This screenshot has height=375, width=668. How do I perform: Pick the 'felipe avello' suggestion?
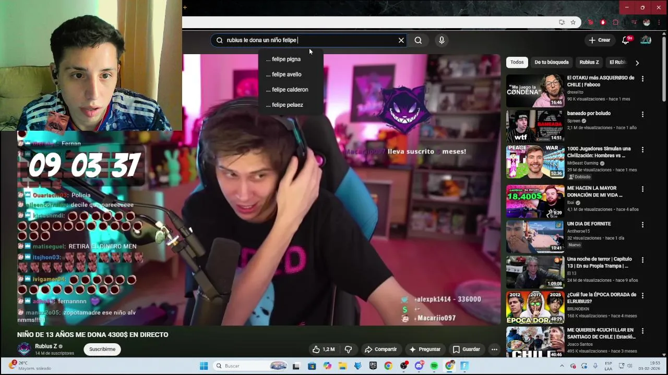coord(290,74)
